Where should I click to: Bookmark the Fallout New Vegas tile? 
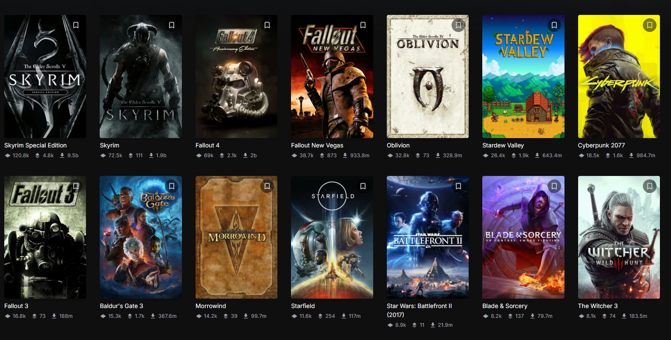click(x=363, y=25)
